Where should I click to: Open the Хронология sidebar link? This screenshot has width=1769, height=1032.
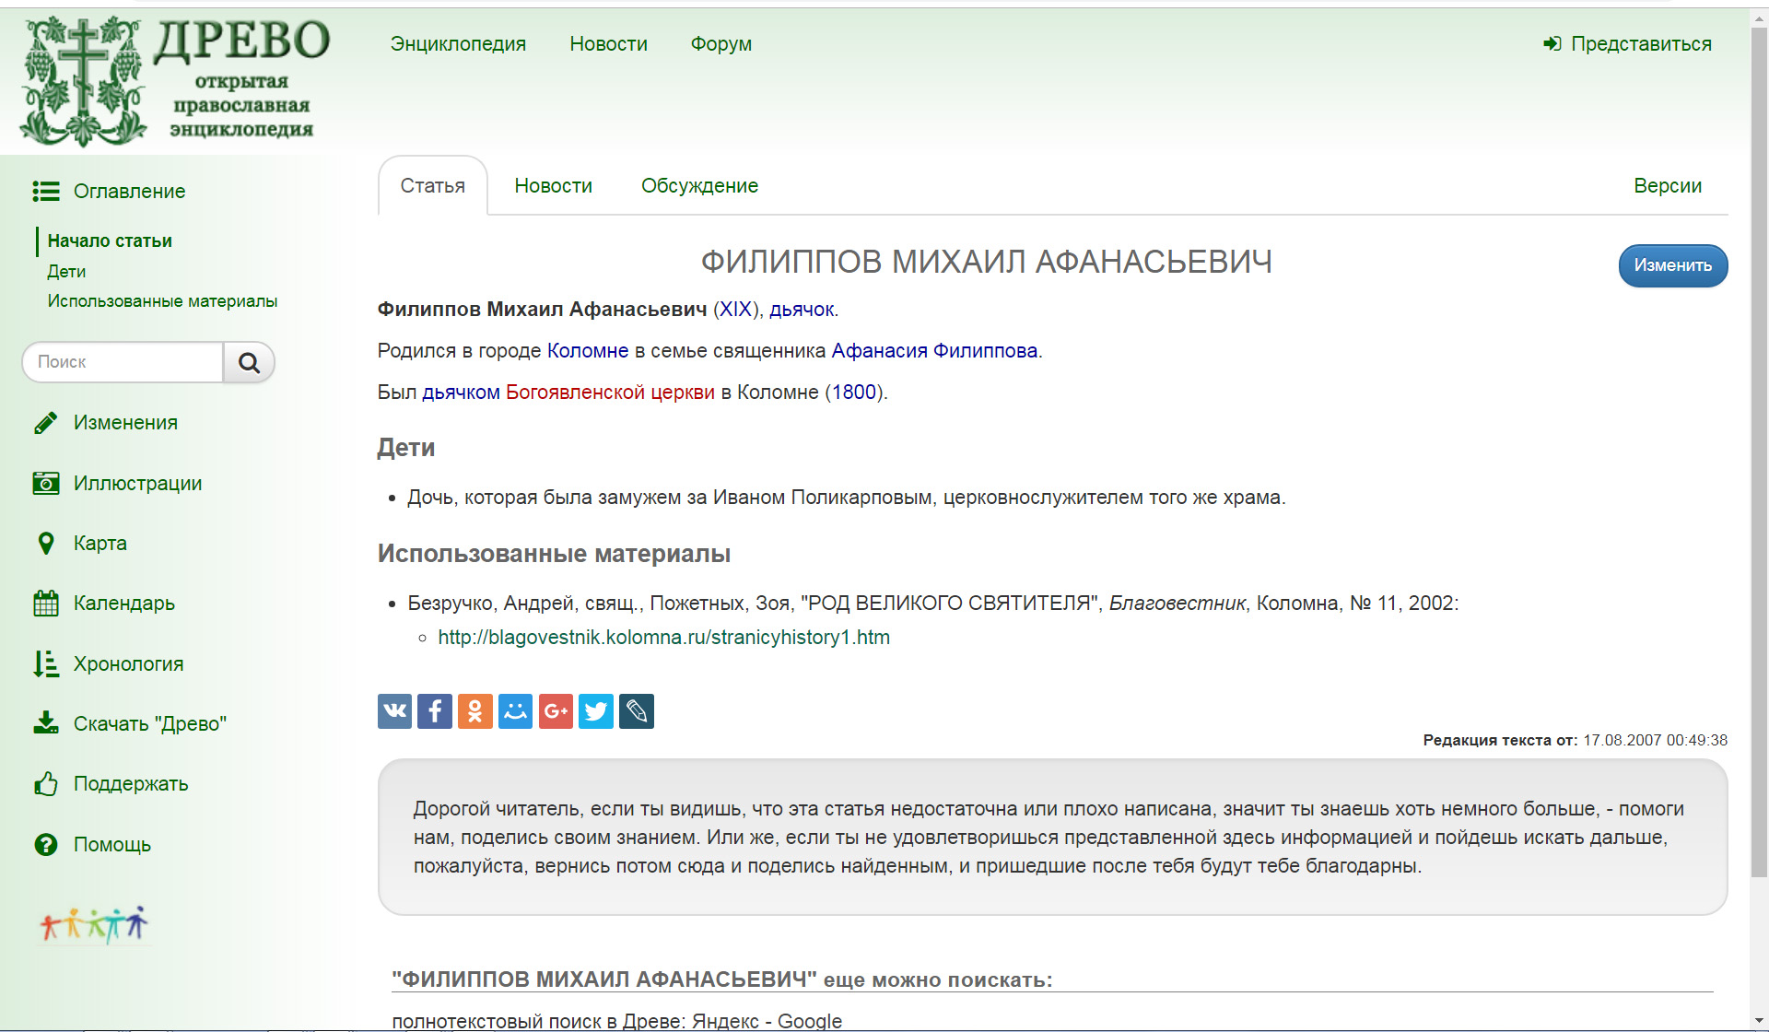[128, 664]
